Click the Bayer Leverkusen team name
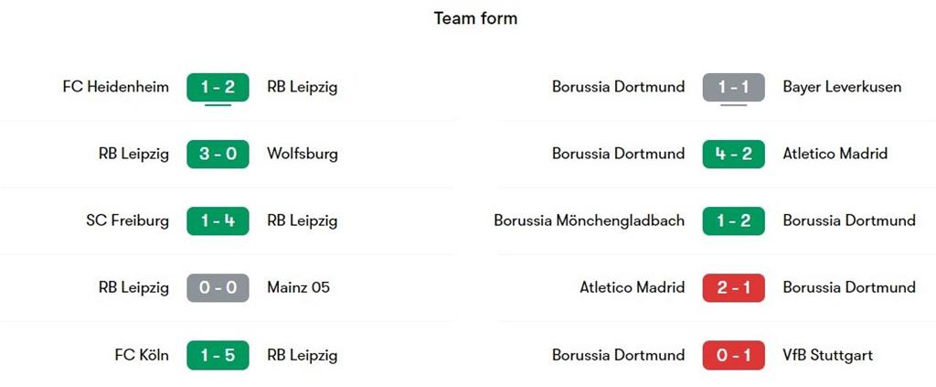Image resolution: width=936 pixels, height=387 pixels. 842,87
